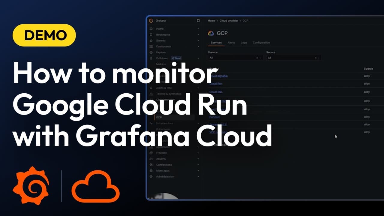Click the Starred star icon
Viewport: 384px width, 216px height.
coord(151,40)
